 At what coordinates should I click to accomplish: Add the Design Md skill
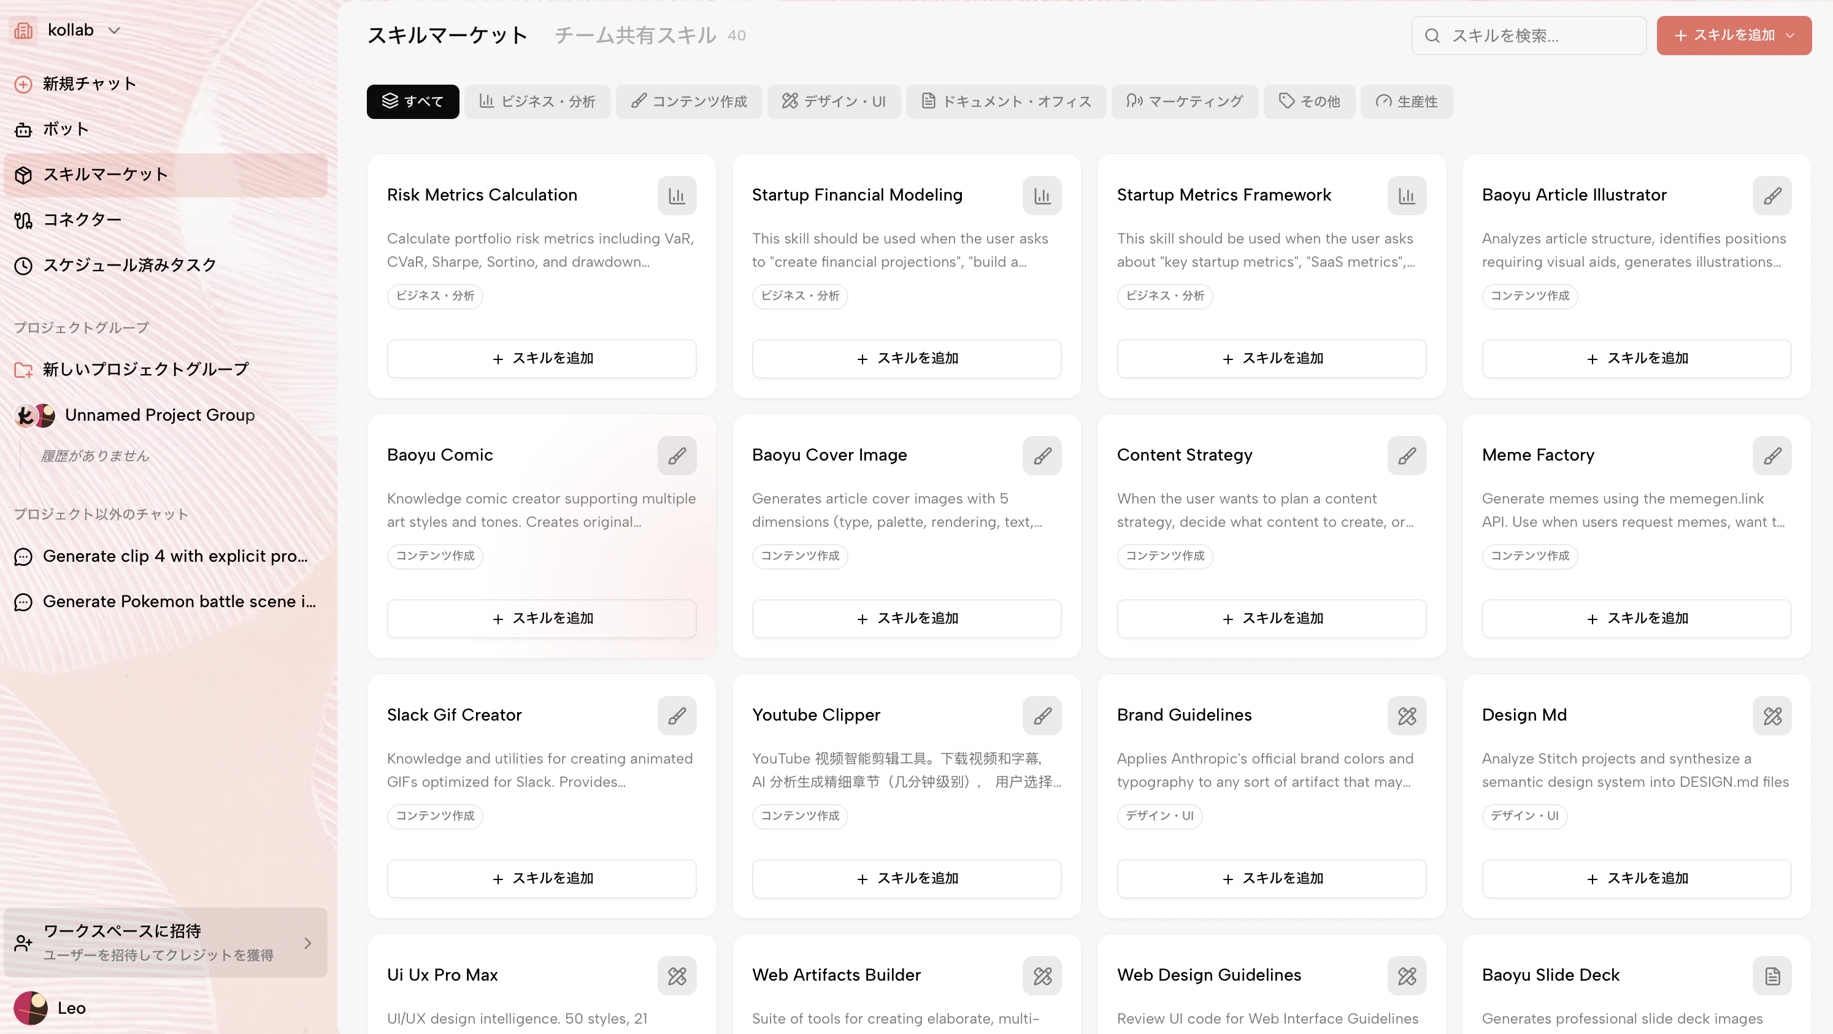pos(1637,879)
